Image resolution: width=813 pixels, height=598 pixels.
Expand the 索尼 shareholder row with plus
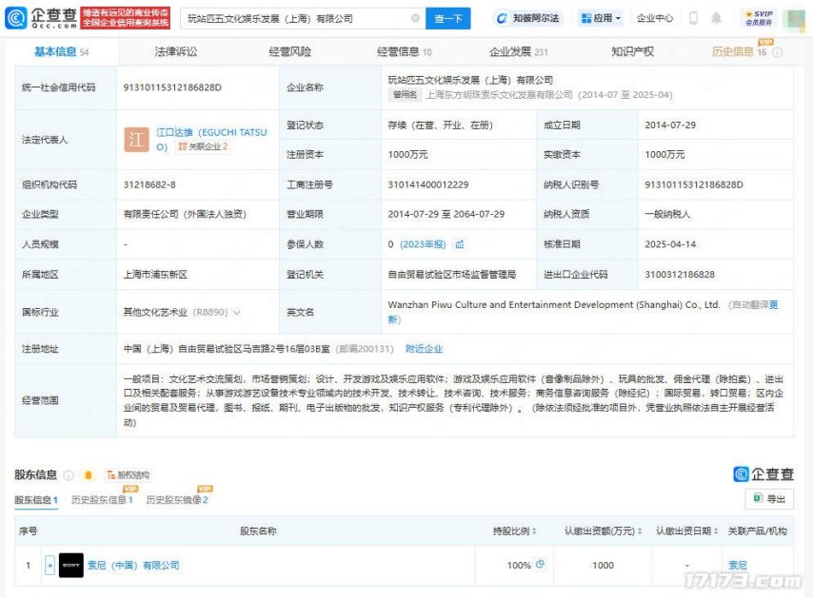[x=50, y=565]
